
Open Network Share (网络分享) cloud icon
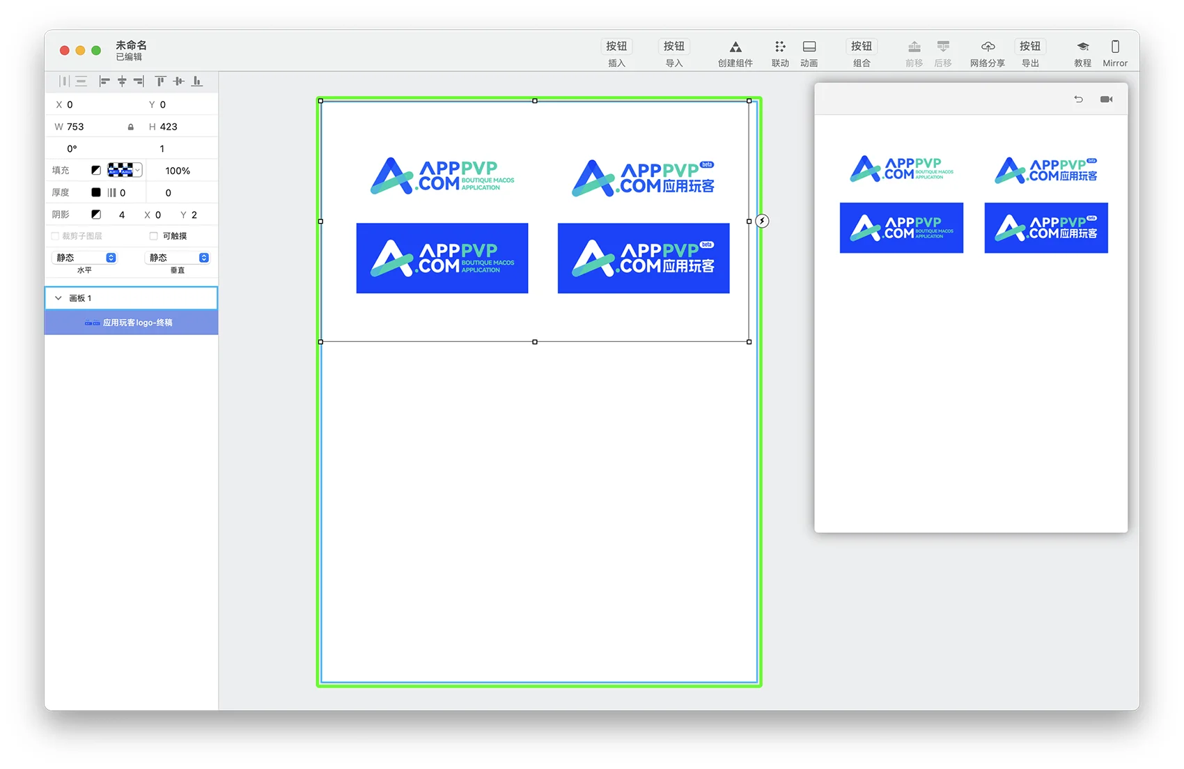pyautogui.click(x=988, y=47)
